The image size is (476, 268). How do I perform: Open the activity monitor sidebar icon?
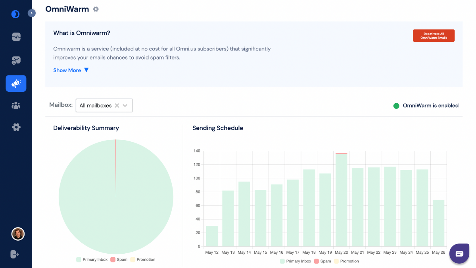pyautogui.click(x=16, y=37)
